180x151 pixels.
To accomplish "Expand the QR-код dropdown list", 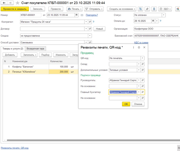I will coord(143,58).
